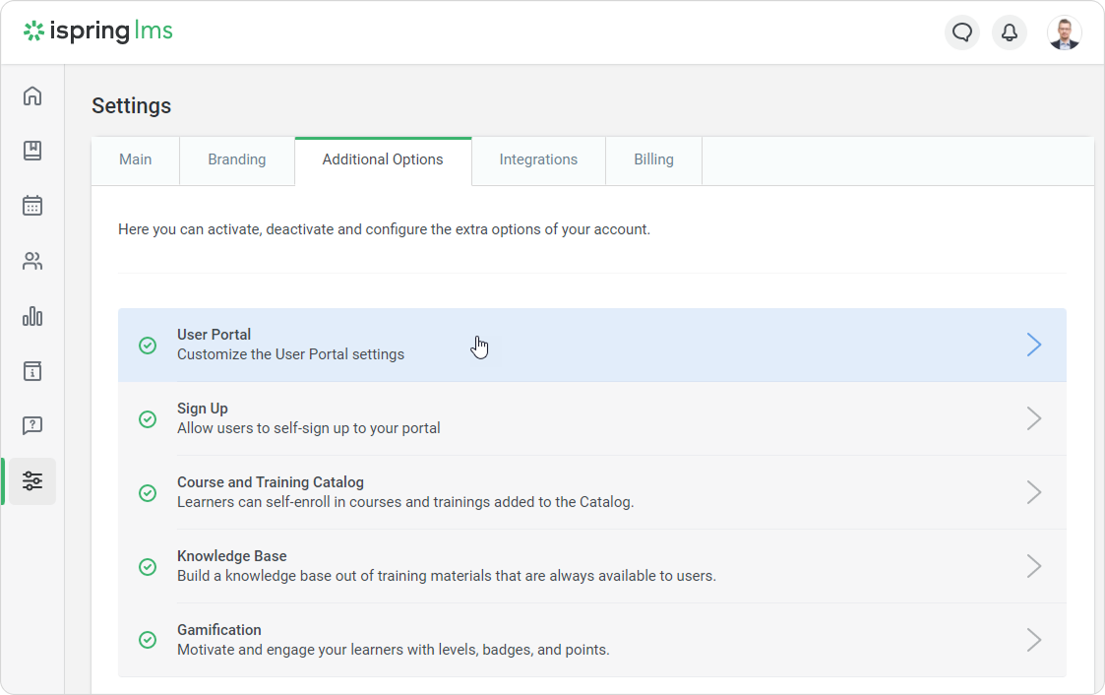Toggle the Gamification green checkmark
1105x695 pixels.
tap(148, 640)
